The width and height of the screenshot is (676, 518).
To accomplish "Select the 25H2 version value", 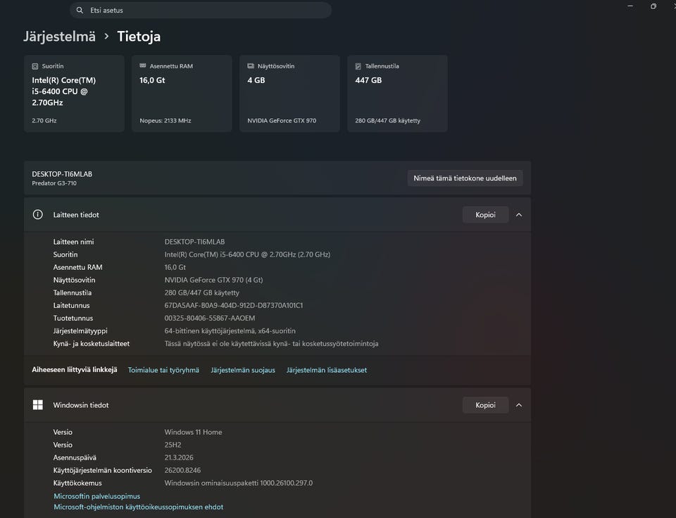I will click(173, 445).
